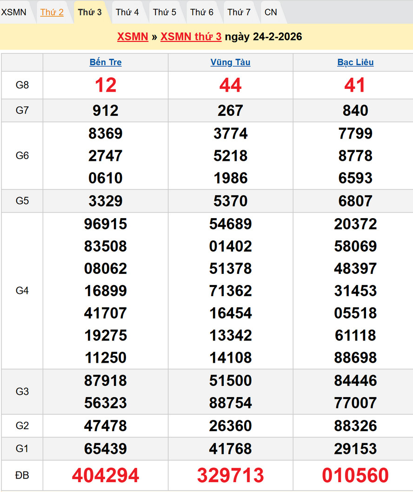Click Vũng Tàu special prize 329713

pyautogui.click(x=230, y=475)
